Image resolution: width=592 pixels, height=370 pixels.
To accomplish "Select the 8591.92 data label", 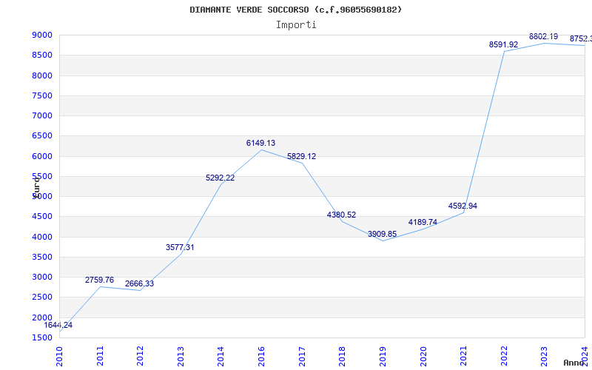I will click(x=504, y=44).
